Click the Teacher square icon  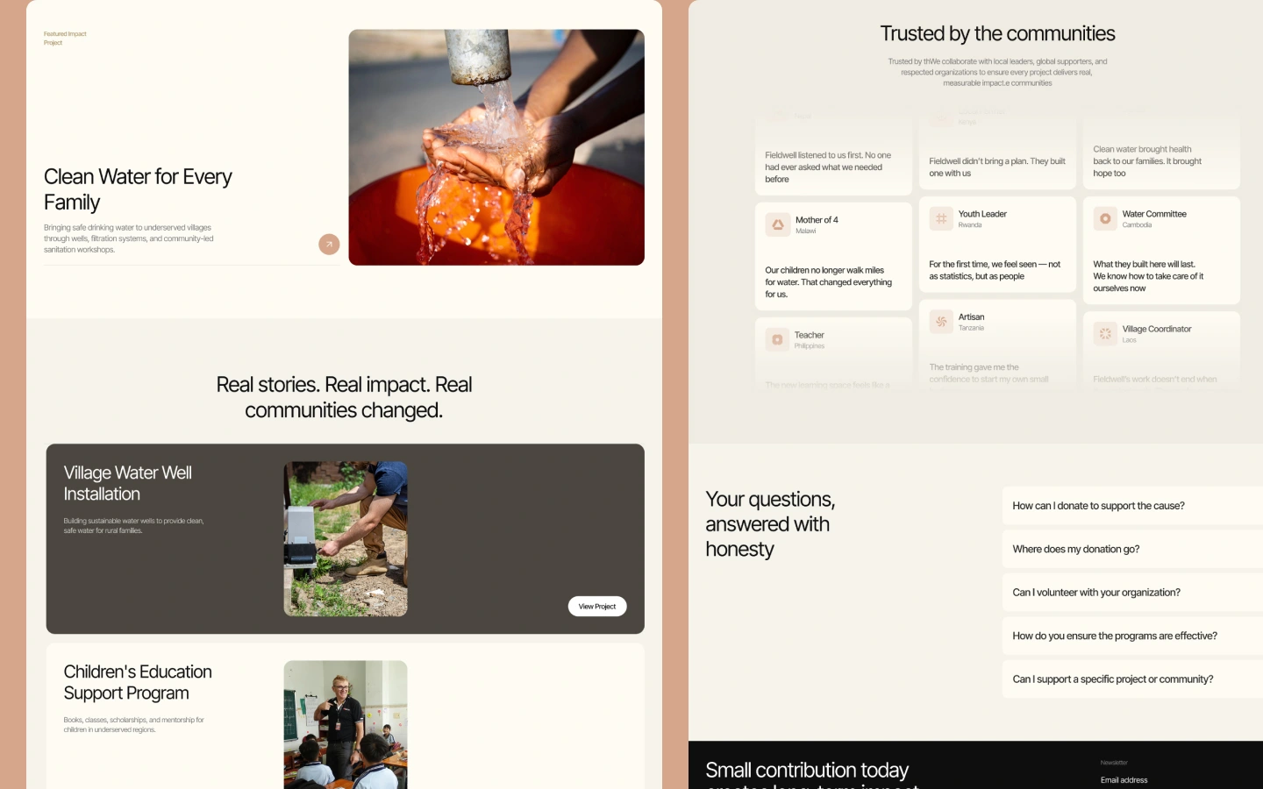point(778,340)
